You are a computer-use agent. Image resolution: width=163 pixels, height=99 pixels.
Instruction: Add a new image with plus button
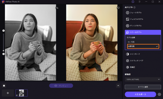[x=8, y=93]
